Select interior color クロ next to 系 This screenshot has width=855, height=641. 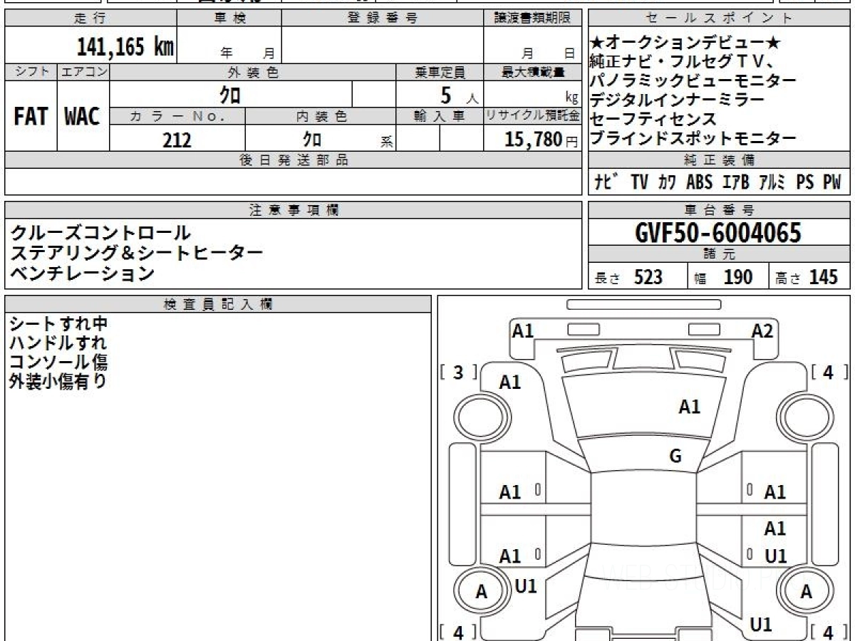click(x=312, y=139)
